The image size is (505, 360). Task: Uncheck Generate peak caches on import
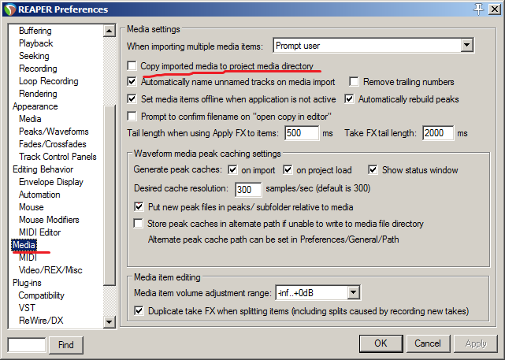pos(232,169)
